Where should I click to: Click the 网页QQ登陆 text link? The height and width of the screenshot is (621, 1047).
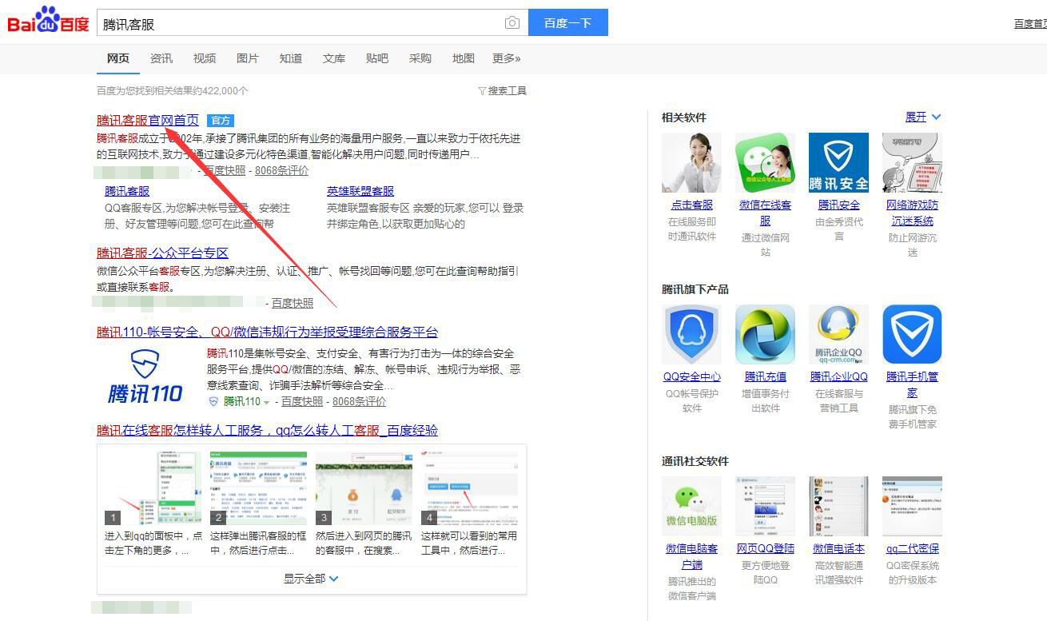click(x=765, y=548)
